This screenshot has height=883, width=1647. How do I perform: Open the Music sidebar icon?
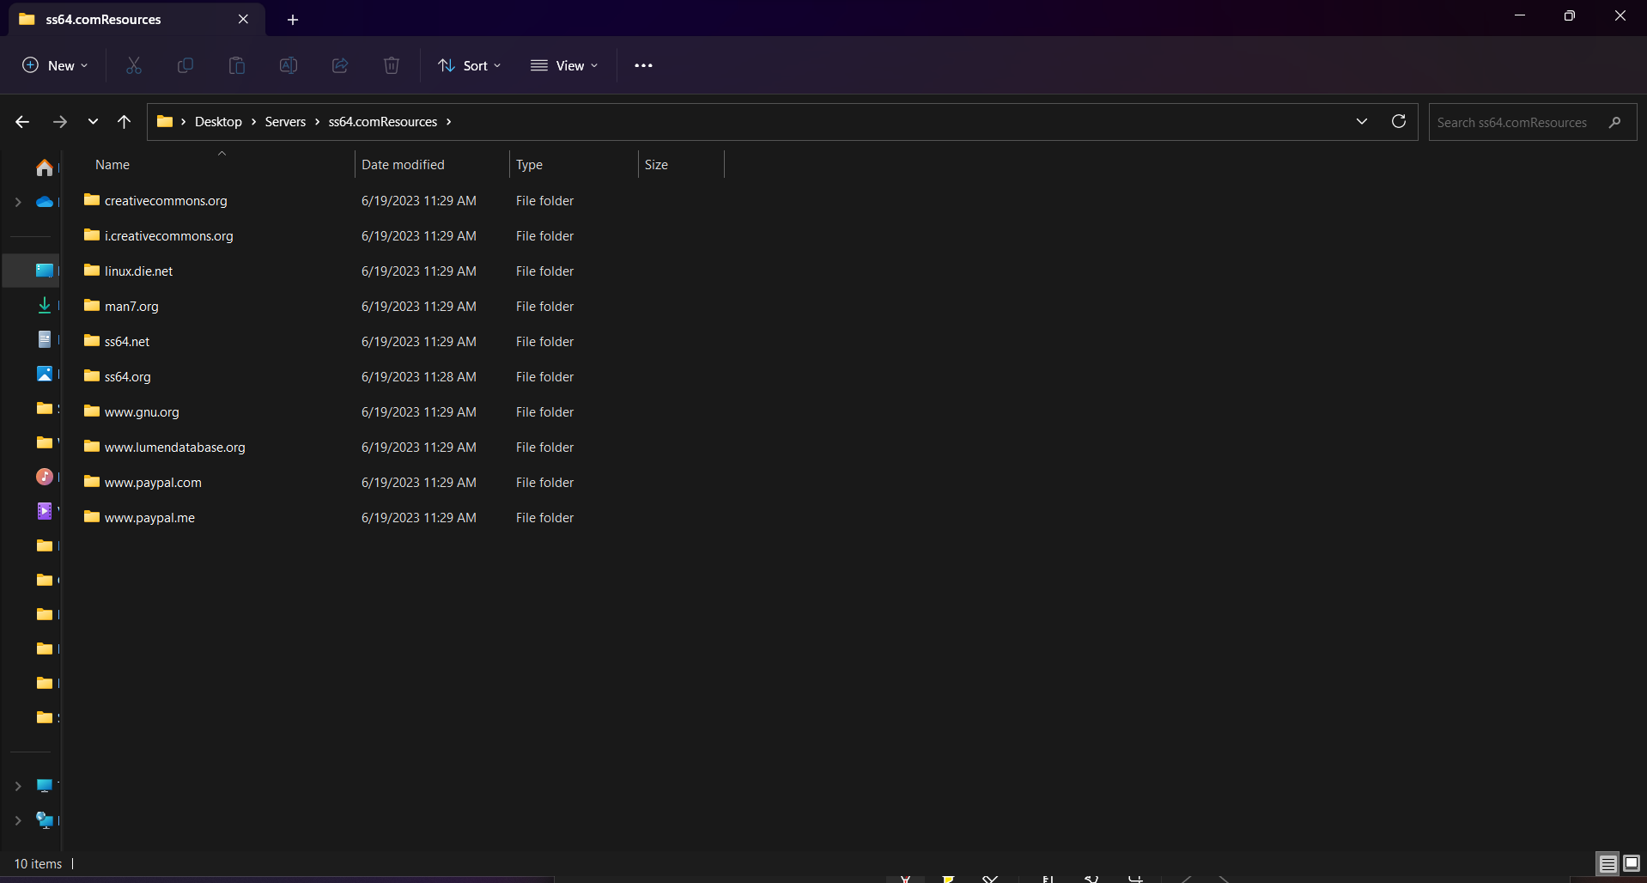click(x=45, y=477)
